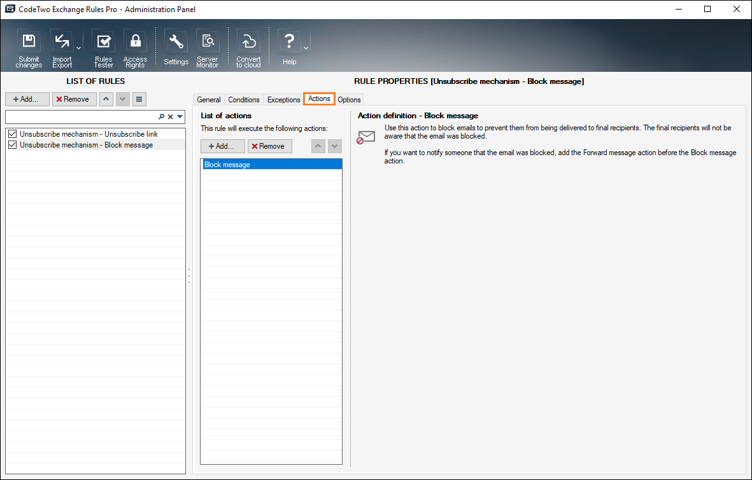Move selected rule down in list of rules
The width and height of the screenshot is (752, 480).
123,99
